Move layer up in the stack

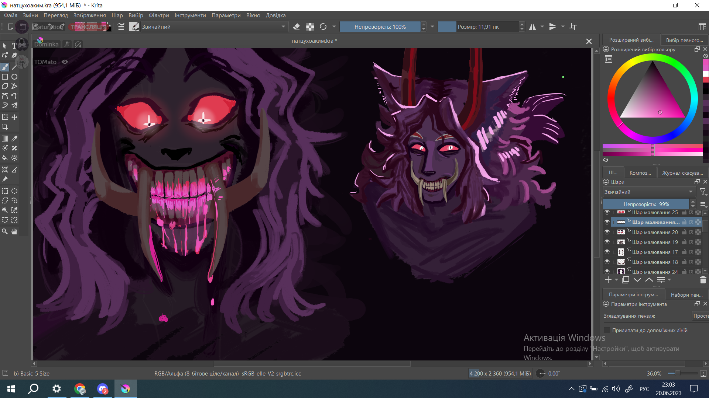pyautogui.click(x=649, y=280)
